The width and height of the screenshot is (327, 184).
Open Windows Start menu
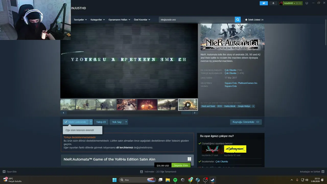pyautogui.click(x=114, y=180)
